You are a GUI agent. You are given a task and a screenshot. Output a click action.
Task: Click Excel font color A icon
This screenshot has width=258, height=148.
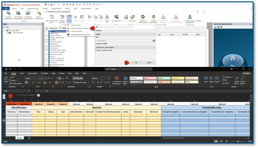[50, 82]
